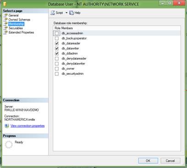Select the Membership page
Viewport: 187px width, 168px height.
point(16,24)
